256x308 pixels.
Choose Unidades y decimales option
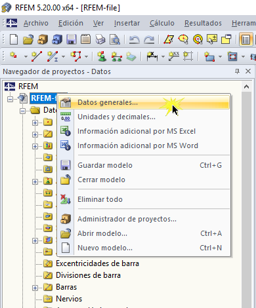[x=144, y=117]
